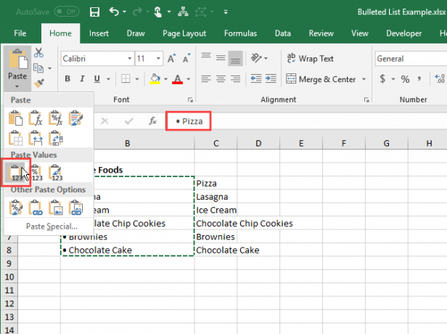The height and width of the screenshot is (334, 447).
Task: Open the Alignment dialog launcher
Action: [x=366, y=99]
